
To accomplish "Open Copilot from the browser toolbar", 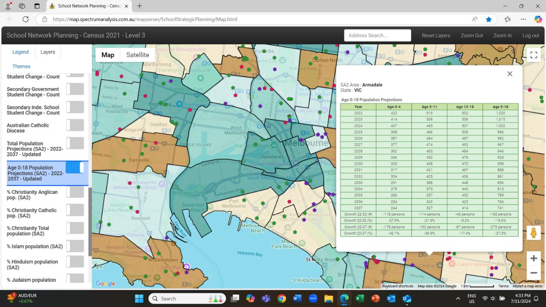I will 537,19.
